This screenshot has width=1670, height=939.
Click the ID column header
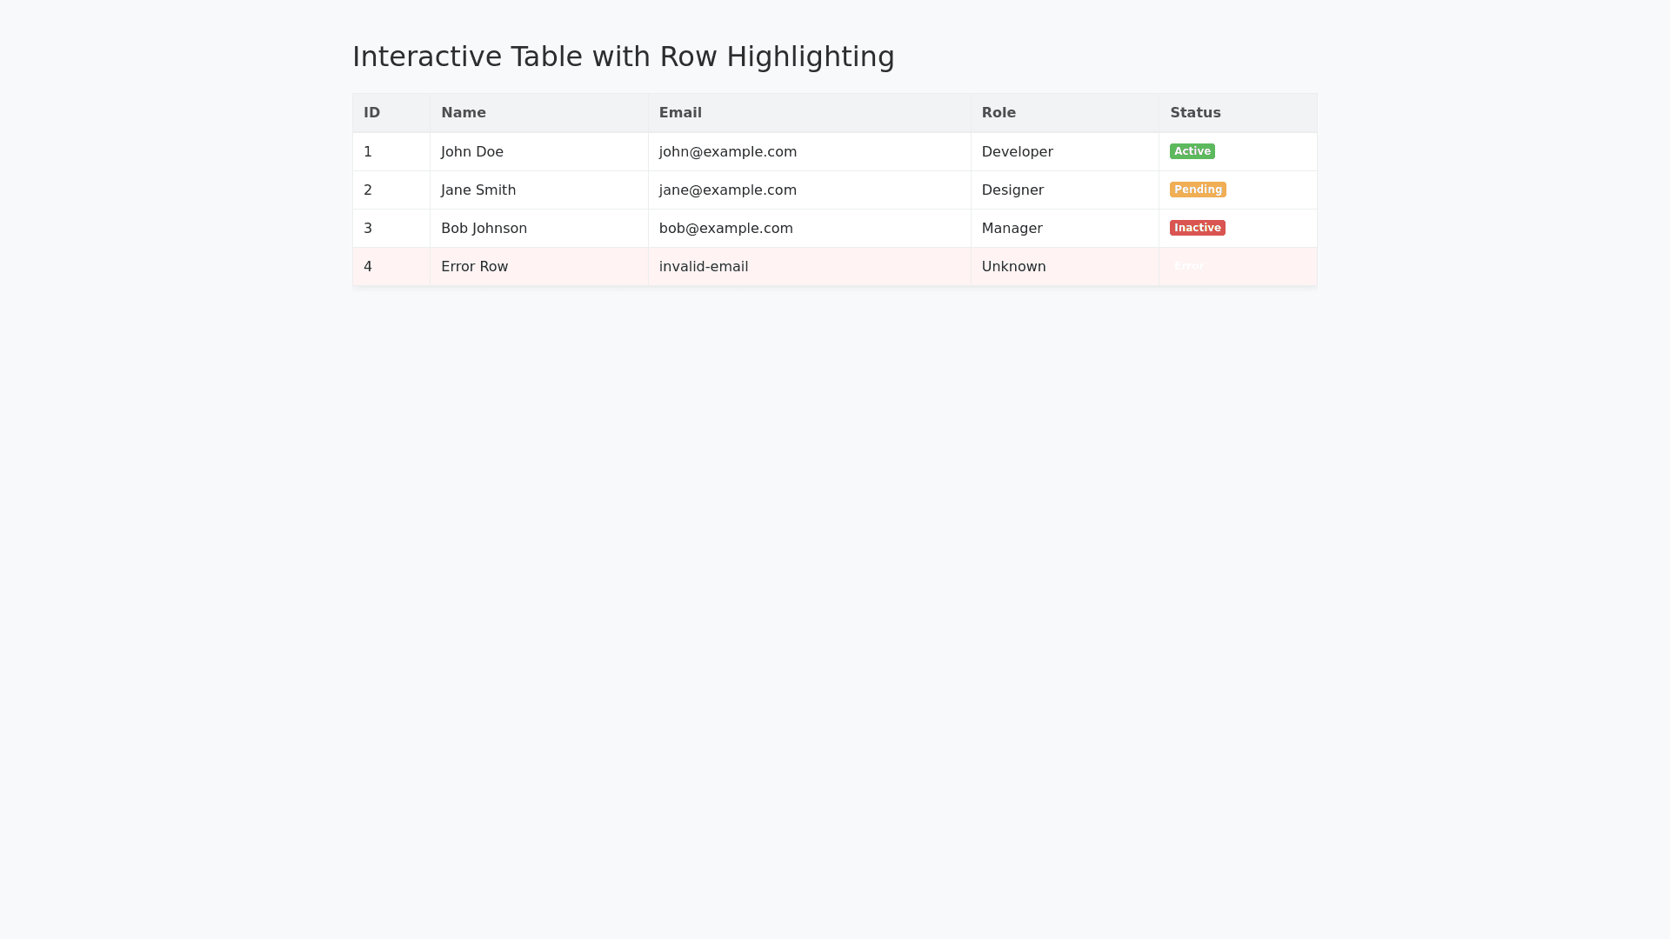pos(371,113)
